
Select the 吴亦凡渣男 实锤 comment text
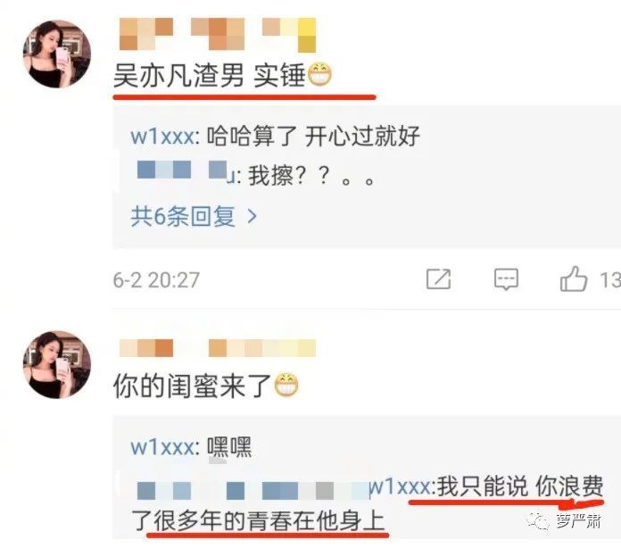point(209,76)
